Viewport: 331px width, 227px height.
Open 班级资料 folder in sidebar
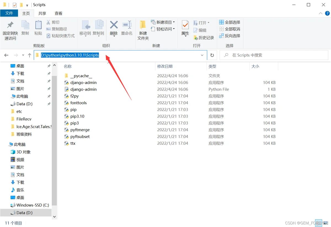tap(24, 134)
